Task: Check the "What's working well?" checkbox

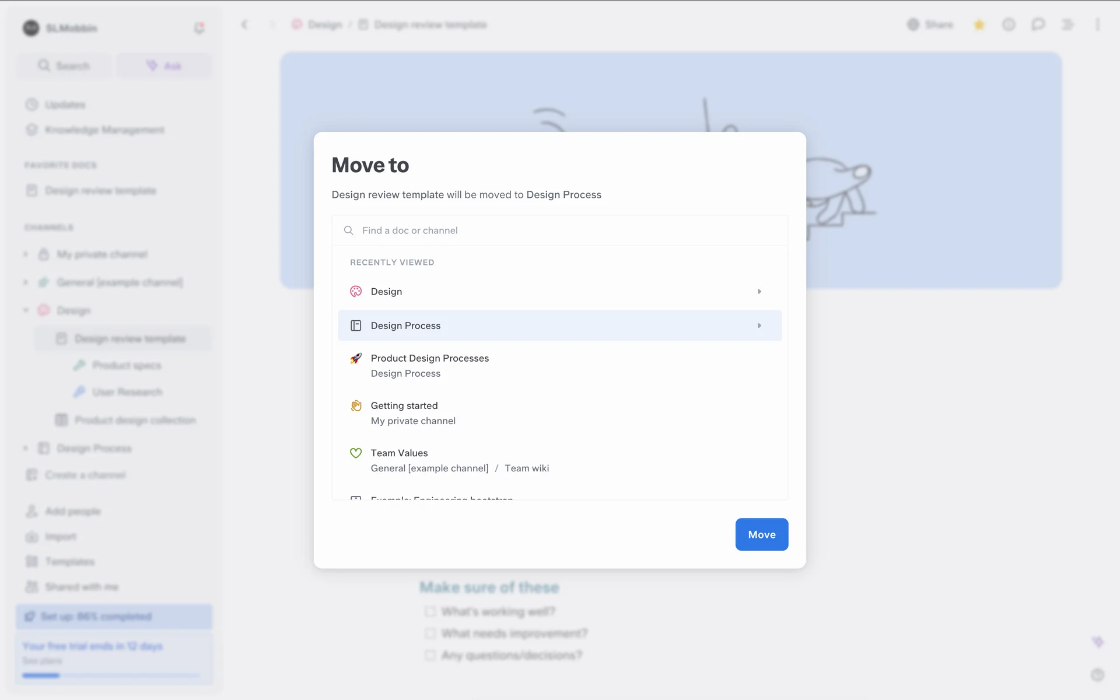Action: pyautogui.click(x=430, y=611)
